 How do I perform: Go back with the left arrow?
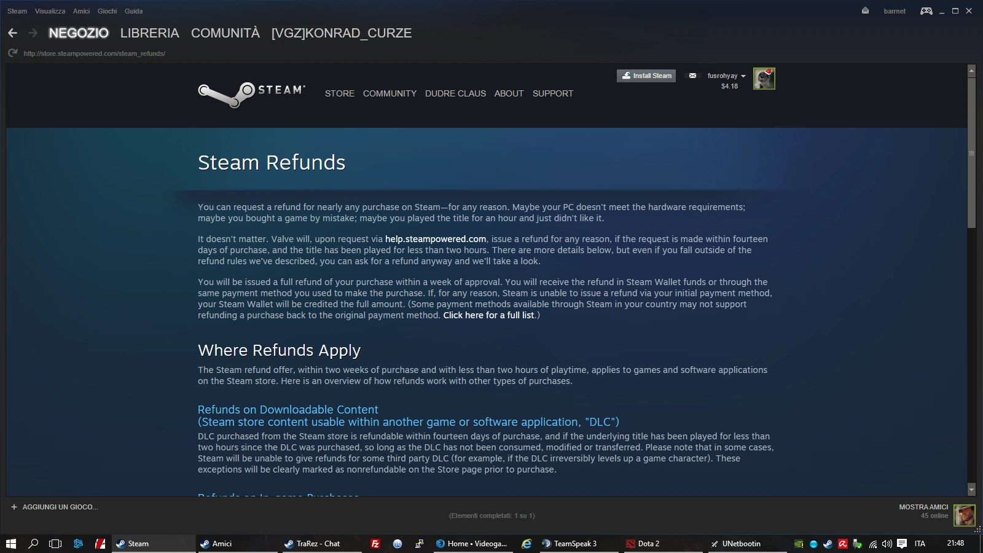[12, 33]
